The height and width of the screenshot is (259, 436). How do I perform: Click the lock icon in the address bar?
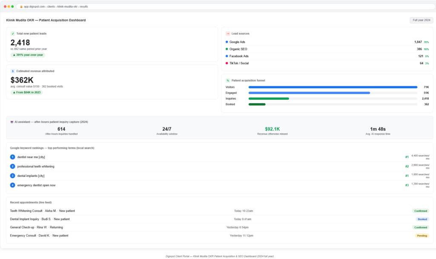(21, 7)
